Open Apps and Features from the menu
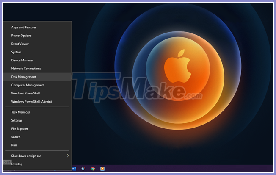The height and width of the screenshot is (175, 276). point(37,27)
